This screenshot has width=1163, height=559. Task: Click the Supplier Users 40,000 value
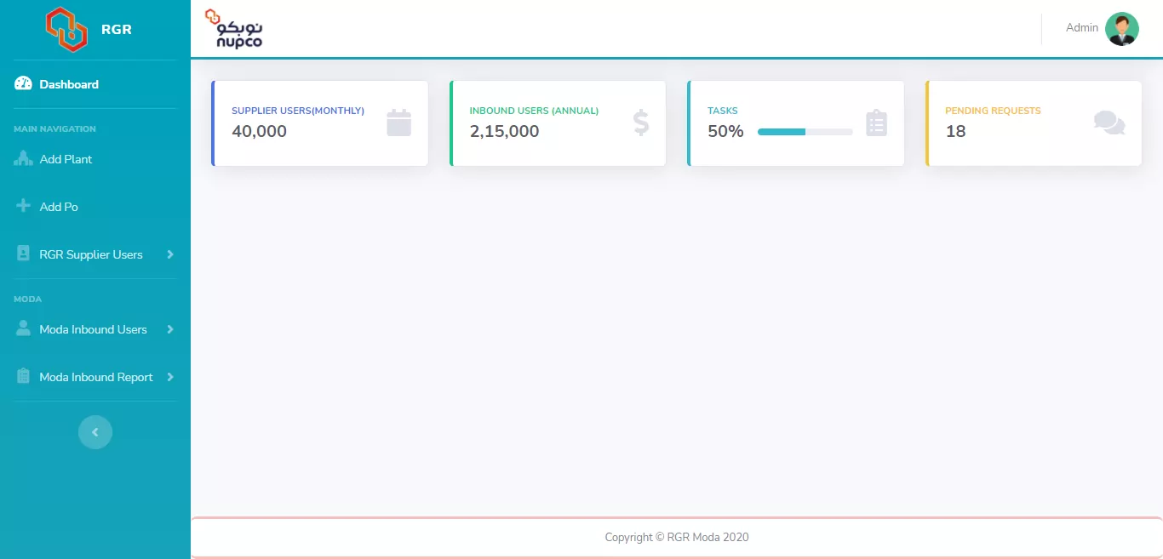click(259, 132)
